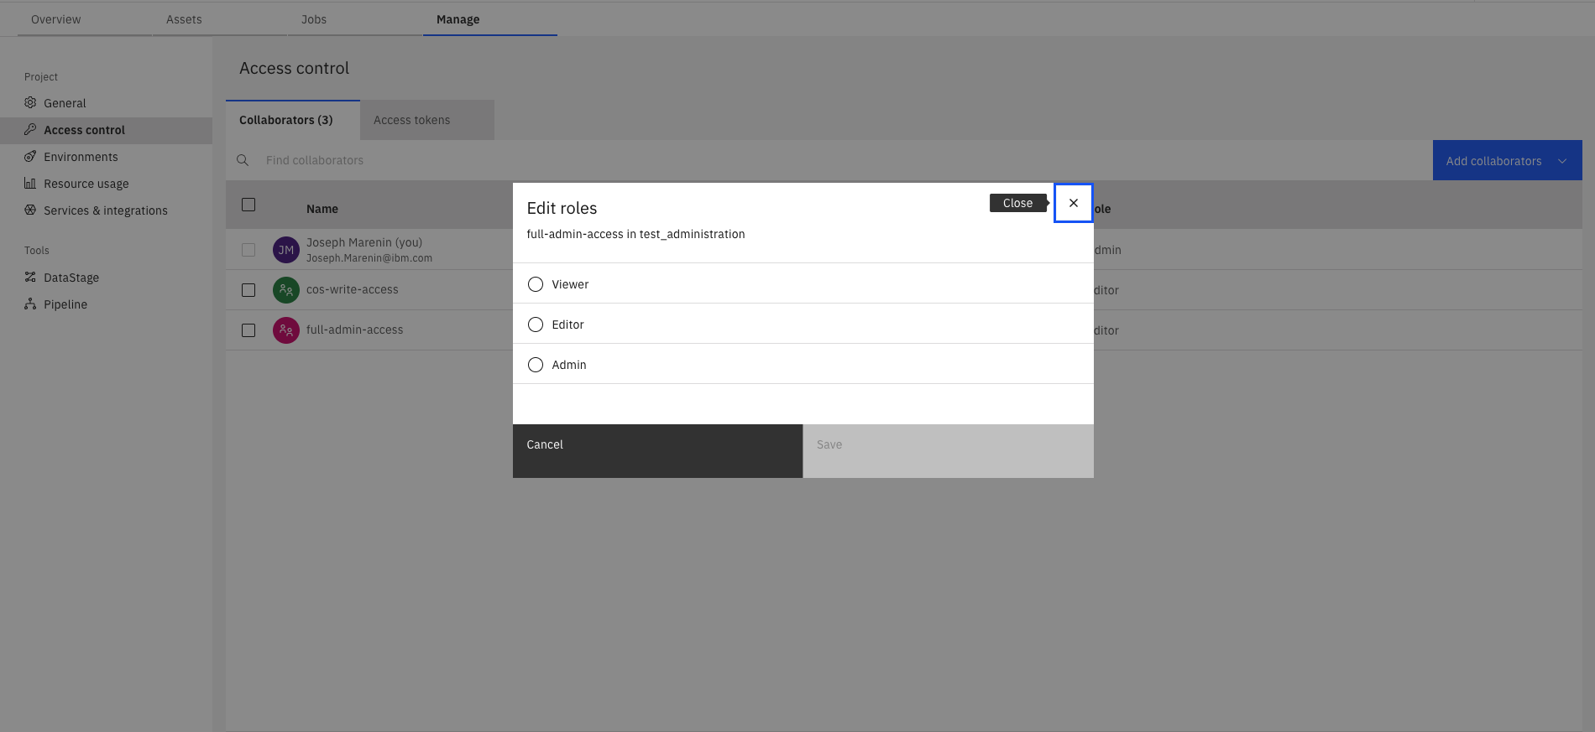
Task: Close the Edit roles dialog with X
Action: [1073, 203]
